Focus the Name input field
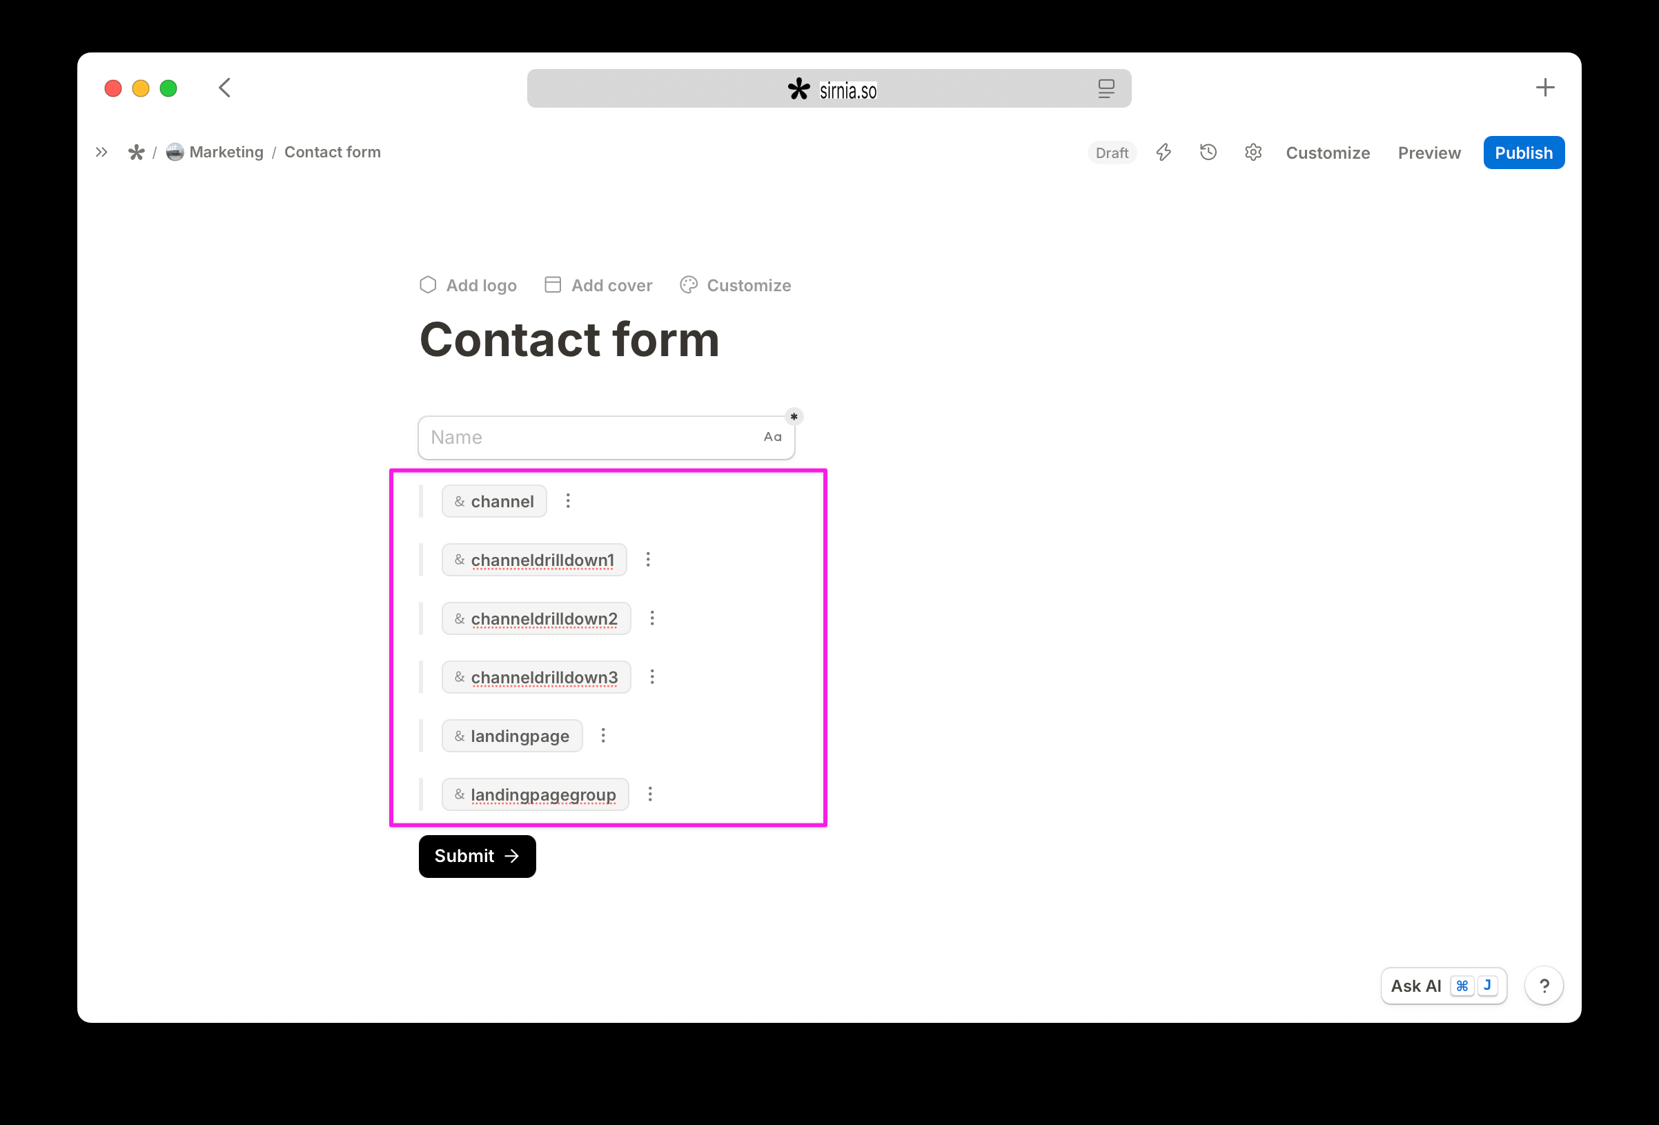 tap(606, 438)
